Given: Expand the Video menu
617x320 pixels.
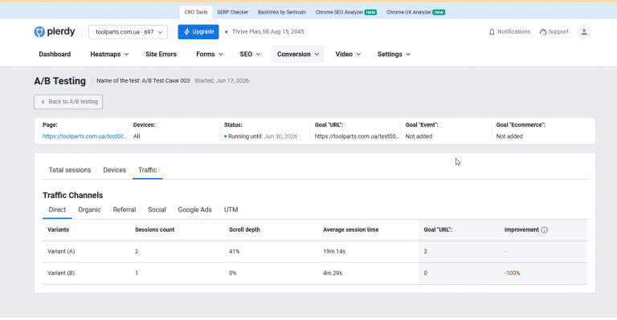Looking at the screenshot, I should [x=348, y=55].
